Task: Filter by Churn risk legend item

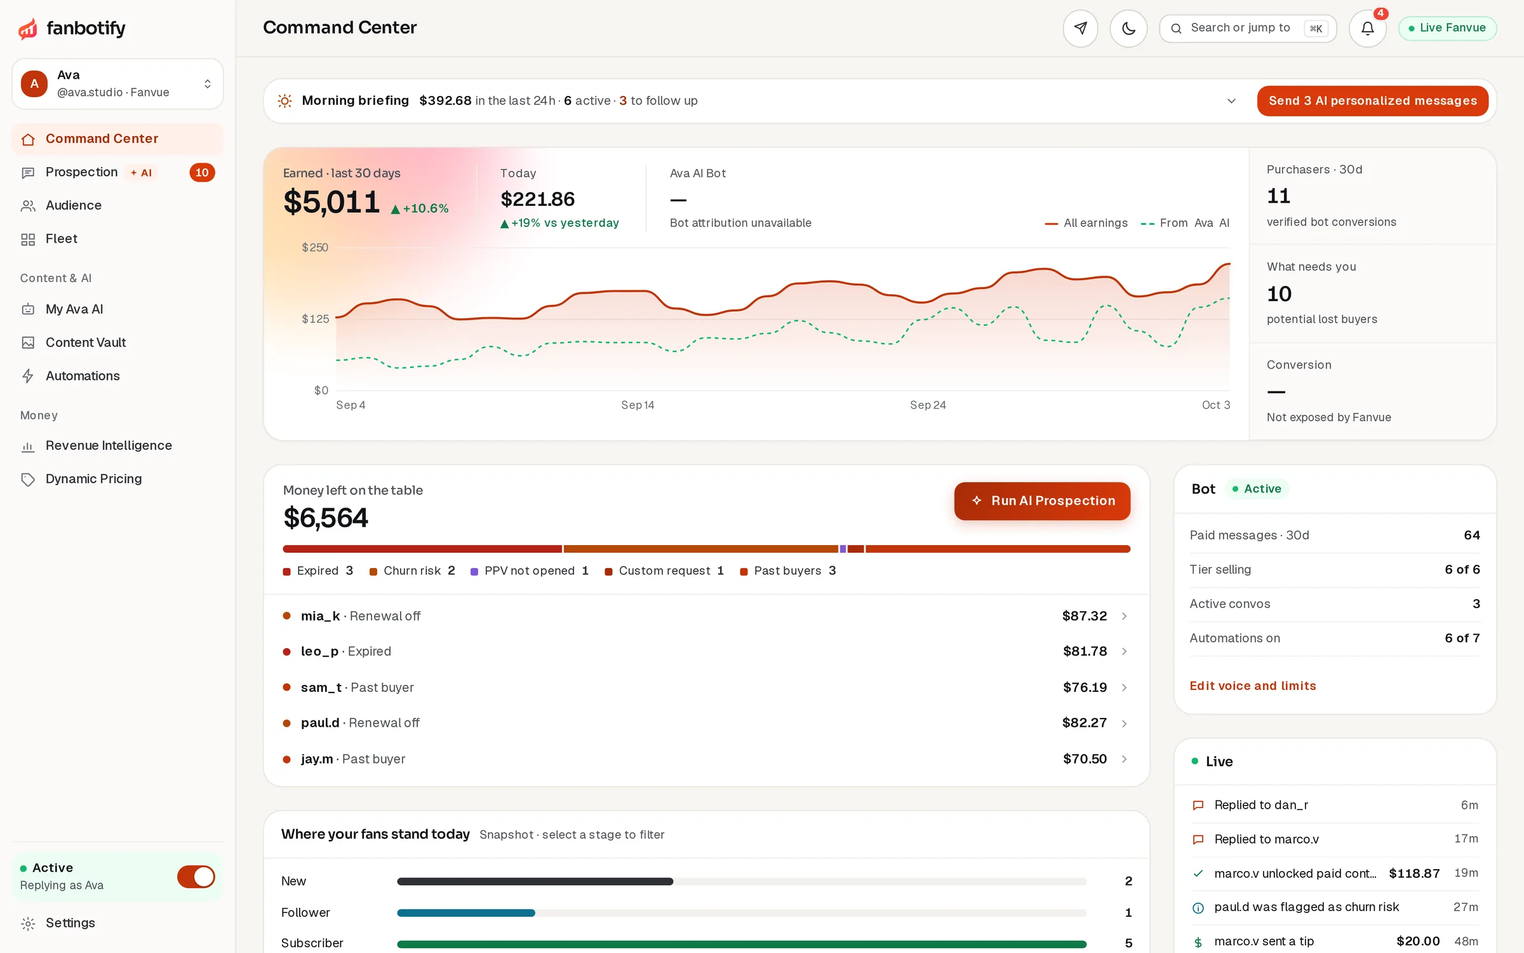Action: (x=412, y=571)
